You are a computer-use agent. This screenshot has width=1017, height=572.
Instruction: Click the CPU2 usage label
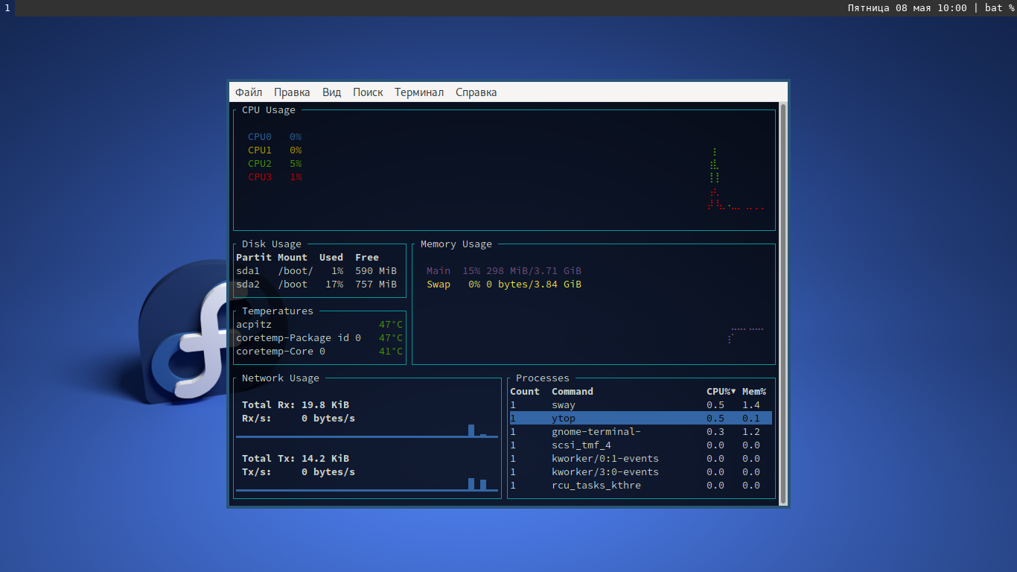(x=260, y=163)
